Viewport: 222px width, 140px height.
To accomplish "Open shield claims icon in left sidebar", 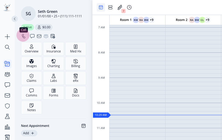I will tap(7, 106).
